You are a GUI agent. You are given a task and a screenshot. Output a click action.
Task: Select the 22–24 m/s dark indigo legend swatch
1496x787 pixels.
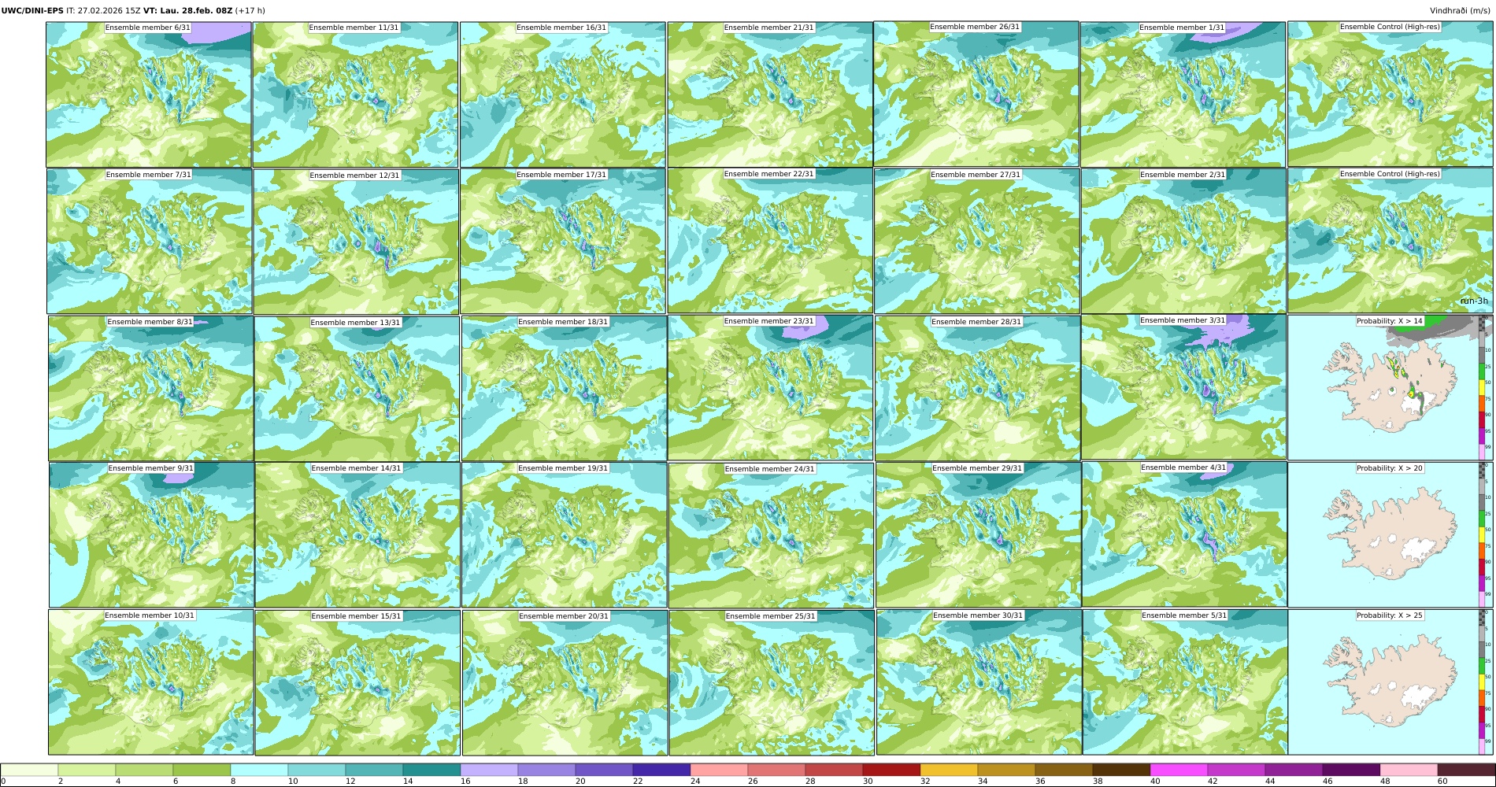click(661, 770)
